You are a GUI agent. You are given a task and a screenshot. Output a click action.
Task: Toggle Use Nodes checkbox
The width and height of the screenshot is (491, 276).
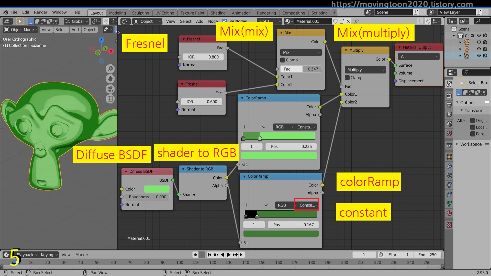(224, 21)
